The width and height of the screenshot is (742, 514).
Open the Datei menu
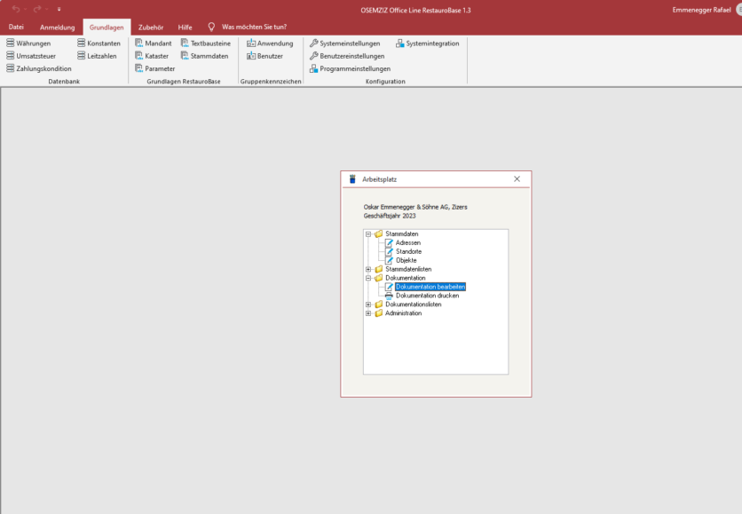click(15, 27)
